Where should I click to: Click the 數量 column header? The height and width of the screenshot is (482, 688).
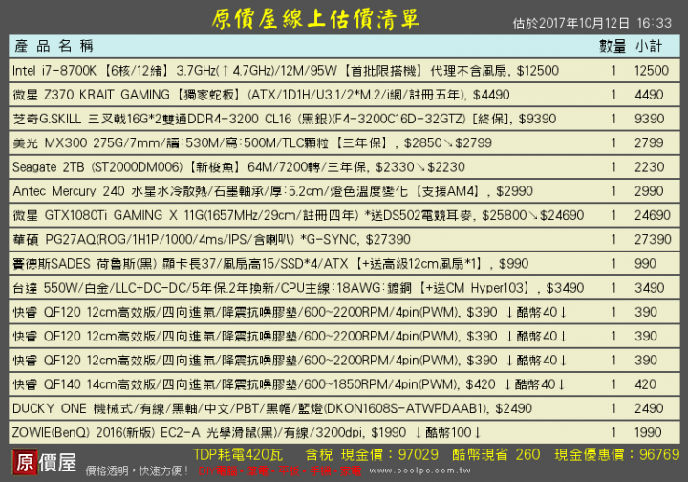(x=613, y=46)
